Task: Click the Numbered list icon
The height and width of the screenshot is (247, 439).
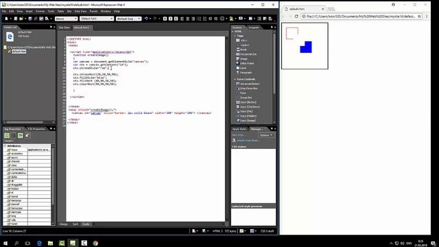Action: pyautogui.click(x=200, y=19)
